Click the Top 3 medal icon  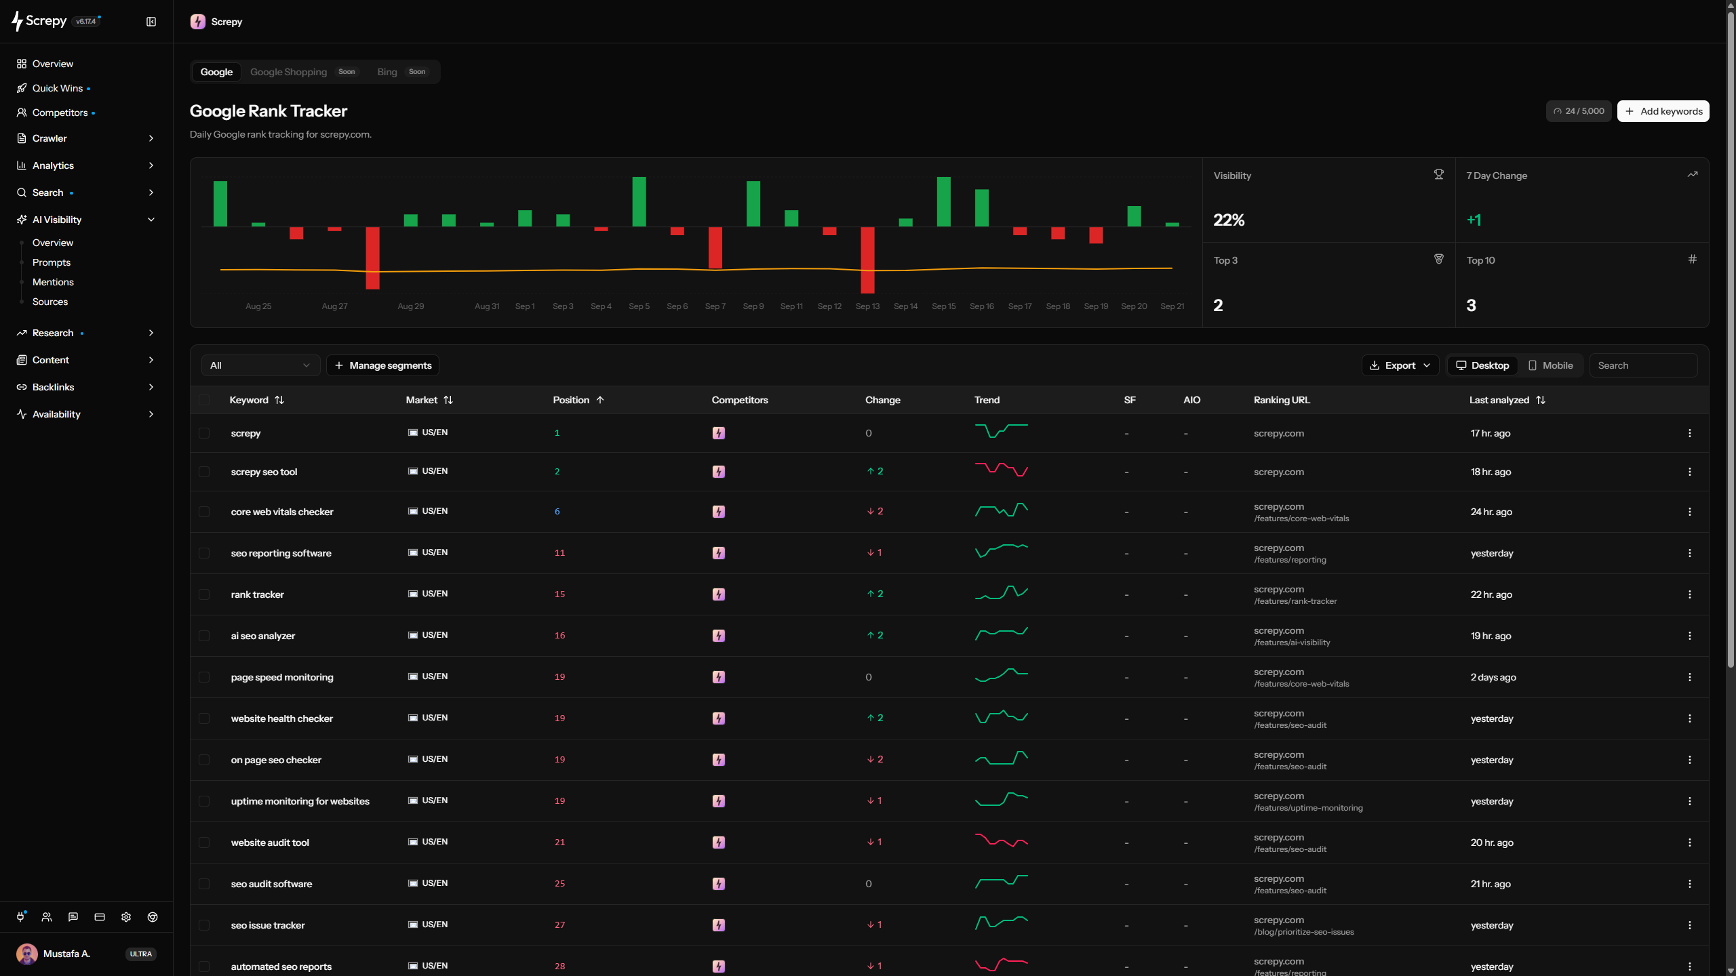point(1438,260)
